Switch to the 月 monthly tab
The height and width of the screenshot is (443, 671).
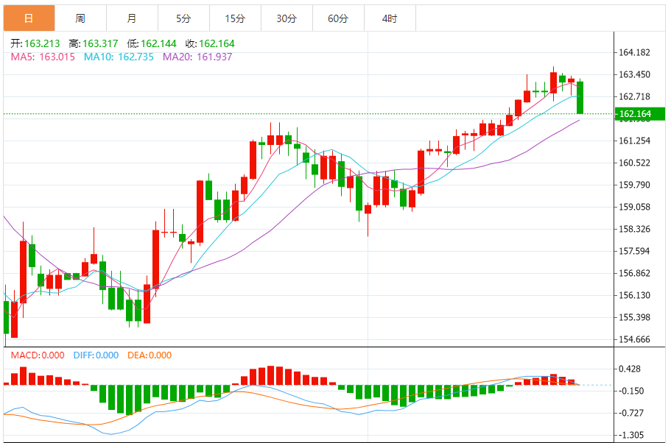133,18
